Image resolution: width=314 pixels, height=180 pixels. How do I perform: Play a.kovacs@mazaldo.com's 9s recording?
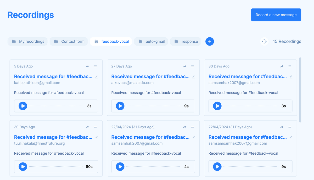pos(120,106)
